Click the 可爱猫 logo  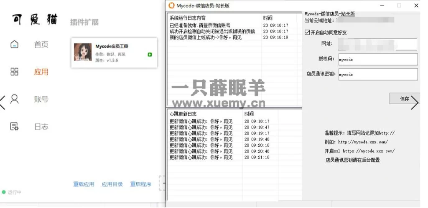coord(35,20)
